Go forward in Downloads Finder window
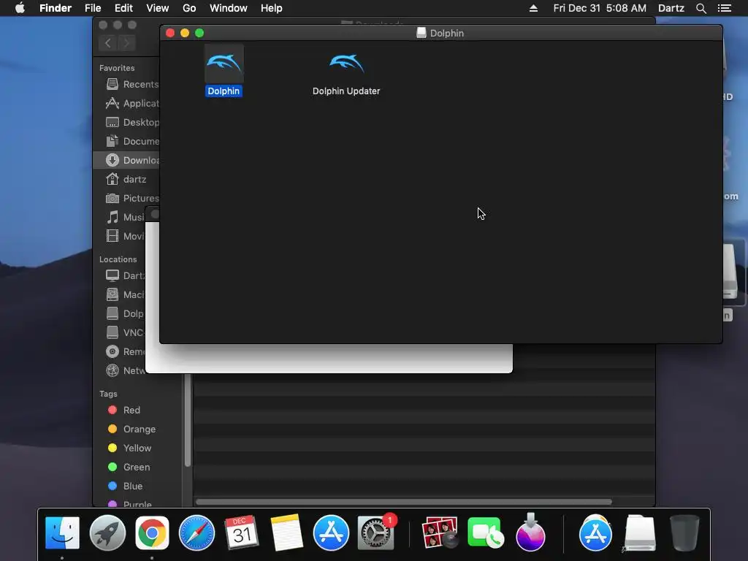The height and width of the screenshot is (561, 748). pyautogui.click(x=126, y=43)
